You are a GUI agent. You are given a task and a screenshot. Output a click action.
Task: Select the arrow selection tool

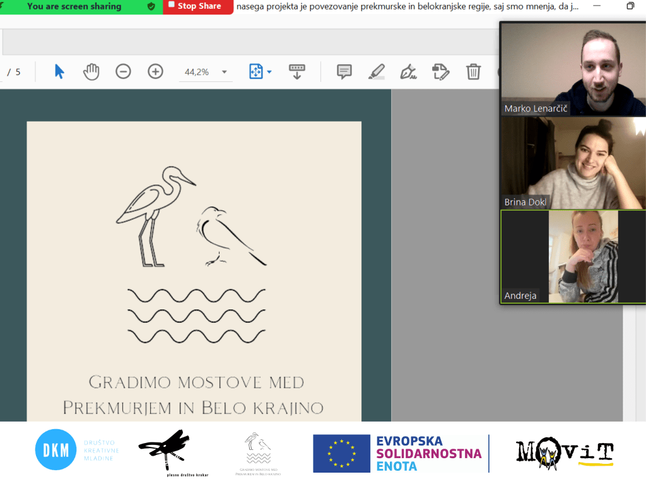(59, 72)
